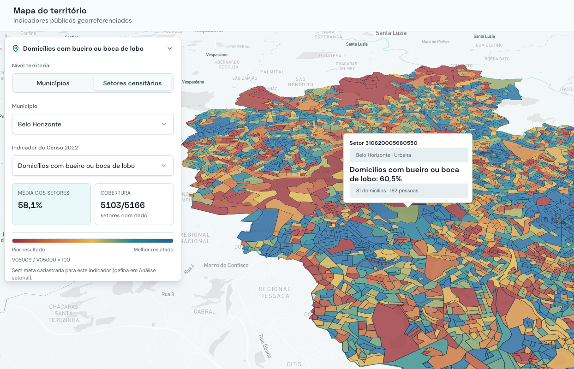This screenshot has width=574, height=369.
Task: Click the Cobertura 5103/5166 card
Action: (x=134, y=204)
